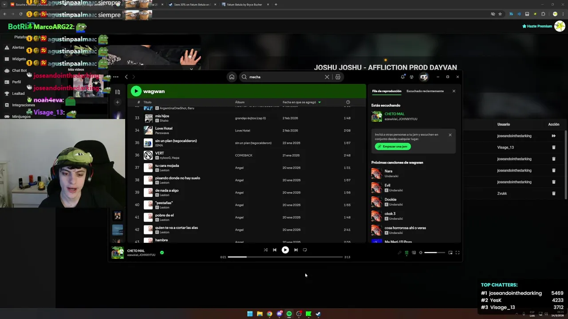
Task: Select track 'VERT' by nykoo0
Action: point(248,156)
